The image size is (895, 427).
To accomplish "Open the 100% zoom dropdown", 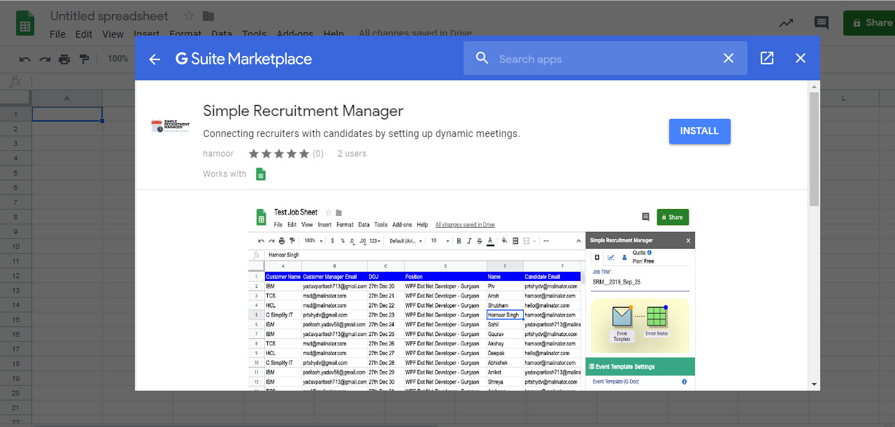I will click(x=119, y=59).
